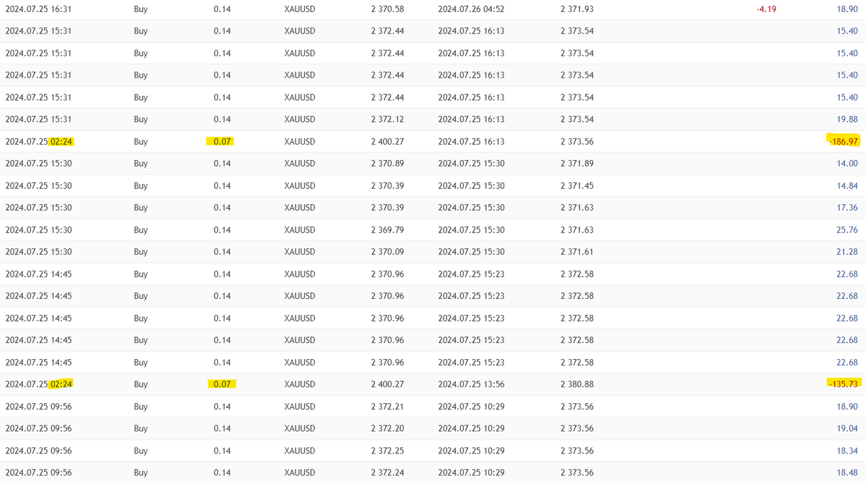Viewport: 865px width, 483px height.
Task: Select the open time 2024.07.25 16:31
Action: [38, 9]
